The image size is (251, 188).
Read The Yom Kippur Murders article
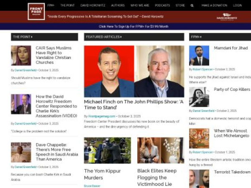[102, 174]
